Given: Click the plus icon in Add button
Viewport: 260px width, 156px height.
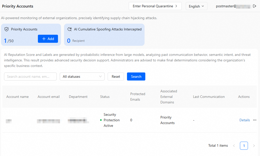Looking at the screenshot, I should pyautogui.click(x=44, y=39).
